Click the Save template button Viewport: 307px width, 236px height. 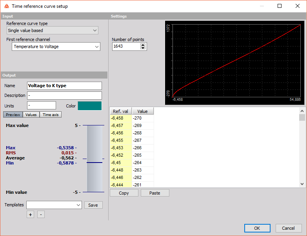[93, 205]
